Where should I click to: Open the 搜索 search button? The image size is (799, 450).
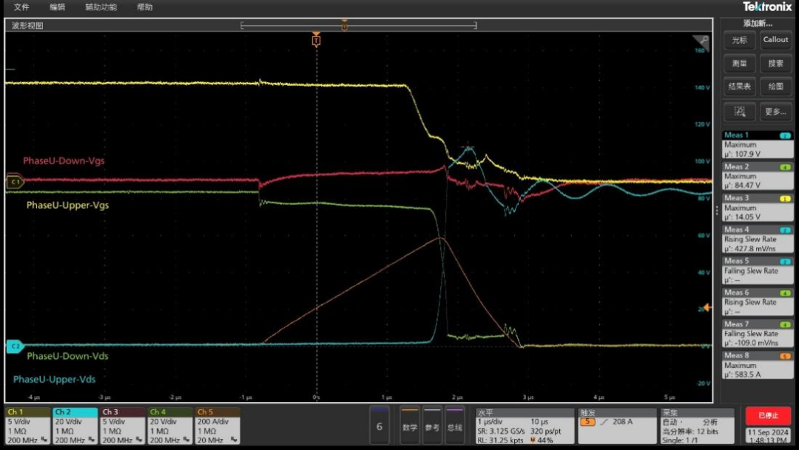(775, 64)
